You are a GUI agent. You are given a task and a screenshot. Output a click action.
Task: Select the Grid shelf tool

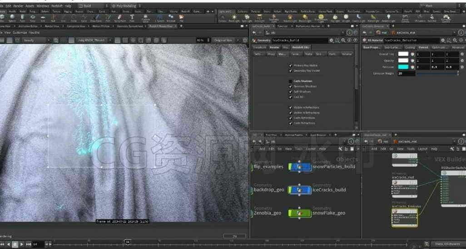(43, 18)
